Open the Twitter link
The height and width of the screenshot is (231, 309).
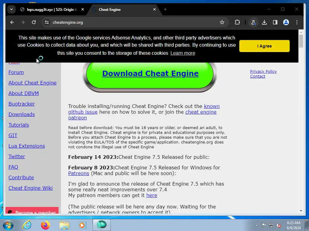click(17, 156)
